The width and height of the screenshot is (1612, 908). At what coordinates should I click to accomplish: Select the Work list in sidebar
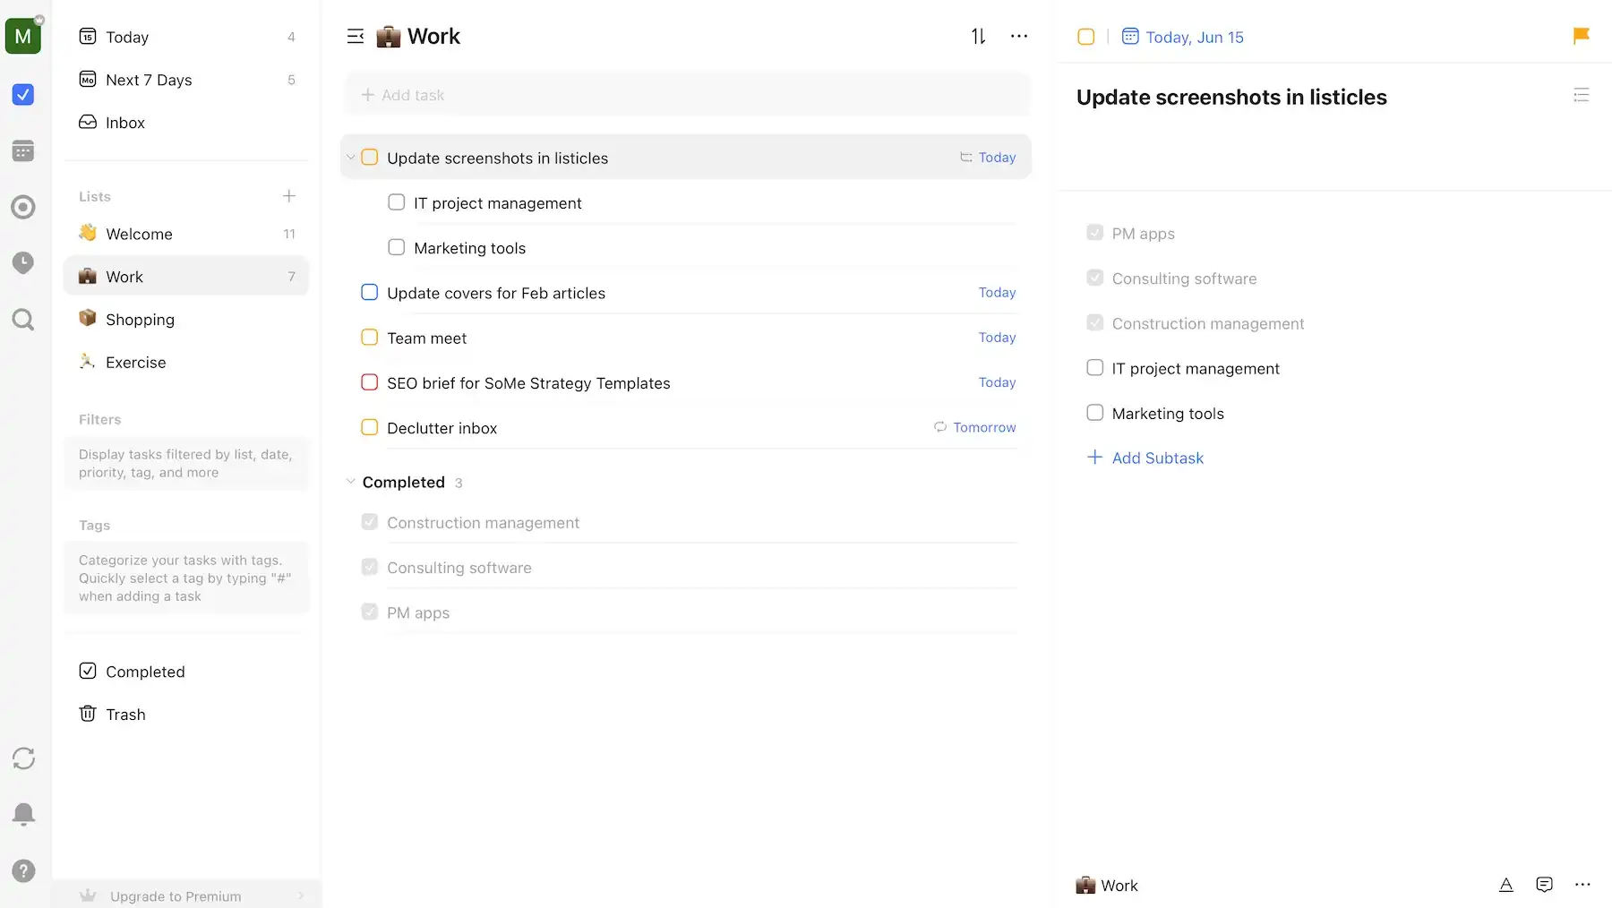click(186, 277)
